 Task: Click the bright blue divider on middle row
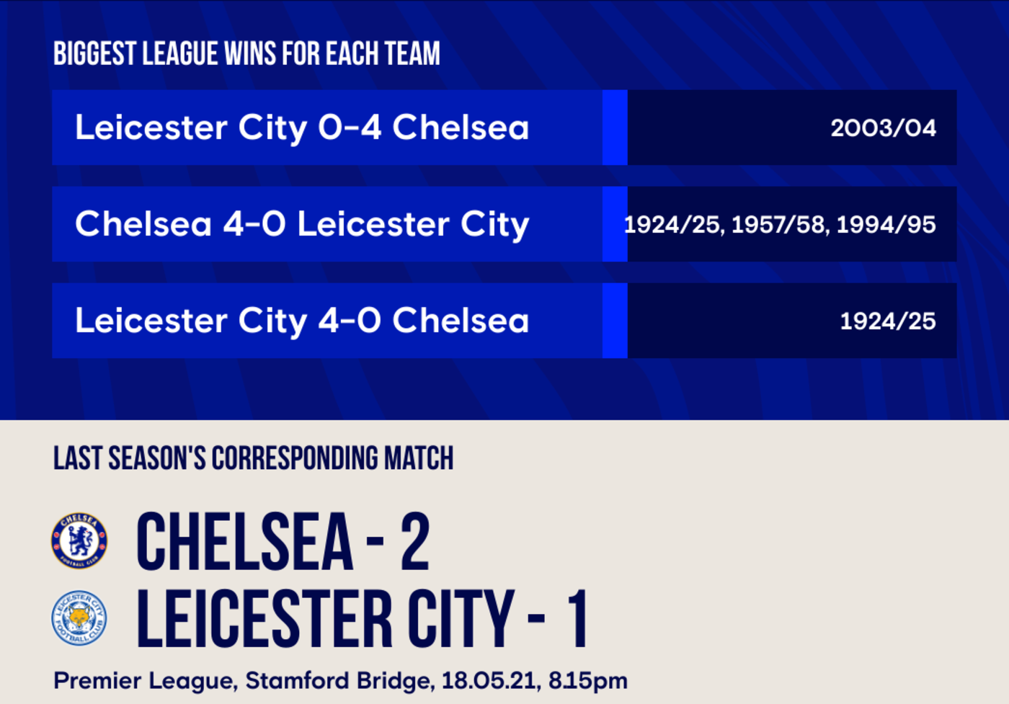[x=615, y=224]
